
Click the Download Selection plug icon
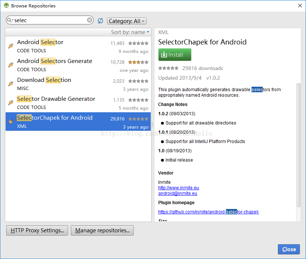(11, 84)
